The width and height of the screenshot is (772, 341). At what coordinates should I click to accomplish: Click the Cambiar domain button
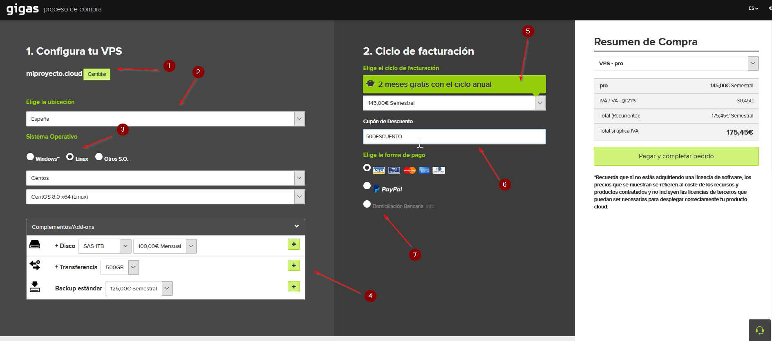(x=97, y=74)
